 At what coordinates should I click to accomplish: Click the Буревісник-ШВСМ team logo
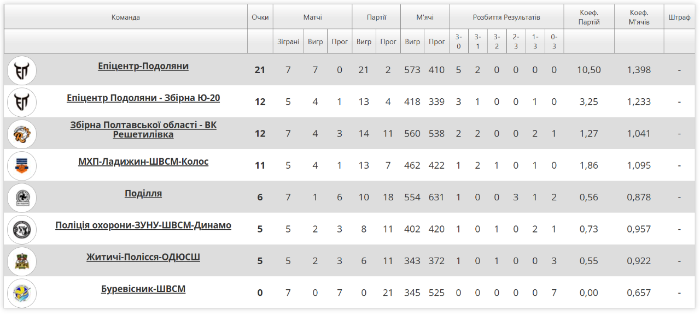pos(22,293)
